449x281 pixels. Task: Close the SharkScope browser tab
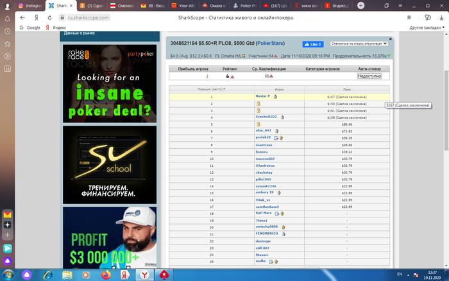coord(71,5)
